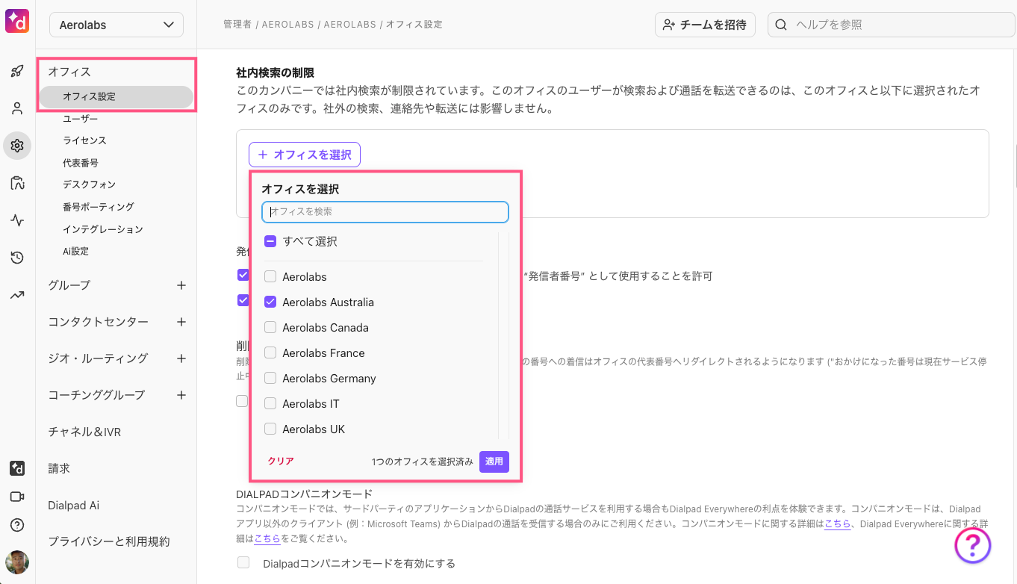Add a new コンタクトセンター with plus icon
This screenshot has height=584, width=1017.
(x=181, y=322)
